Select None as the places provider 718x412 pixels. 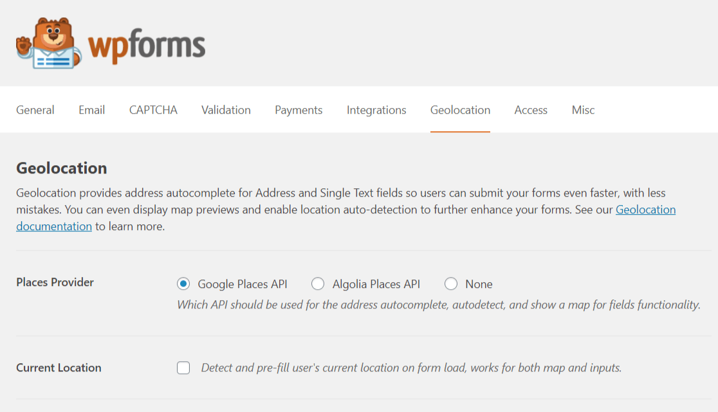(x=450, y=284)
